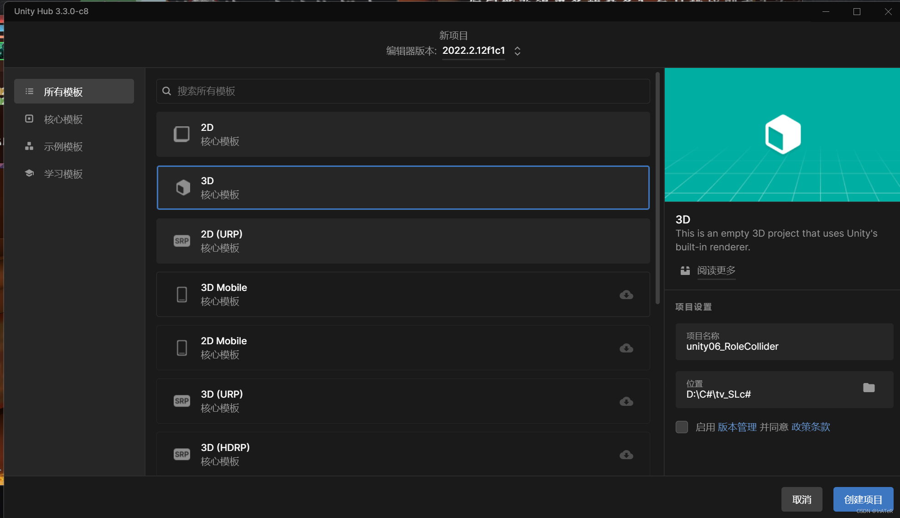Select the 3D core template cube icon

point(182,187)
